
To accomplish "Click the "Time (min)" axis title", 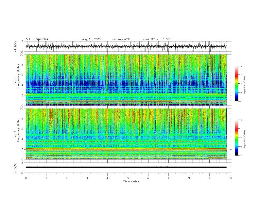I will (x=131, y=181).
